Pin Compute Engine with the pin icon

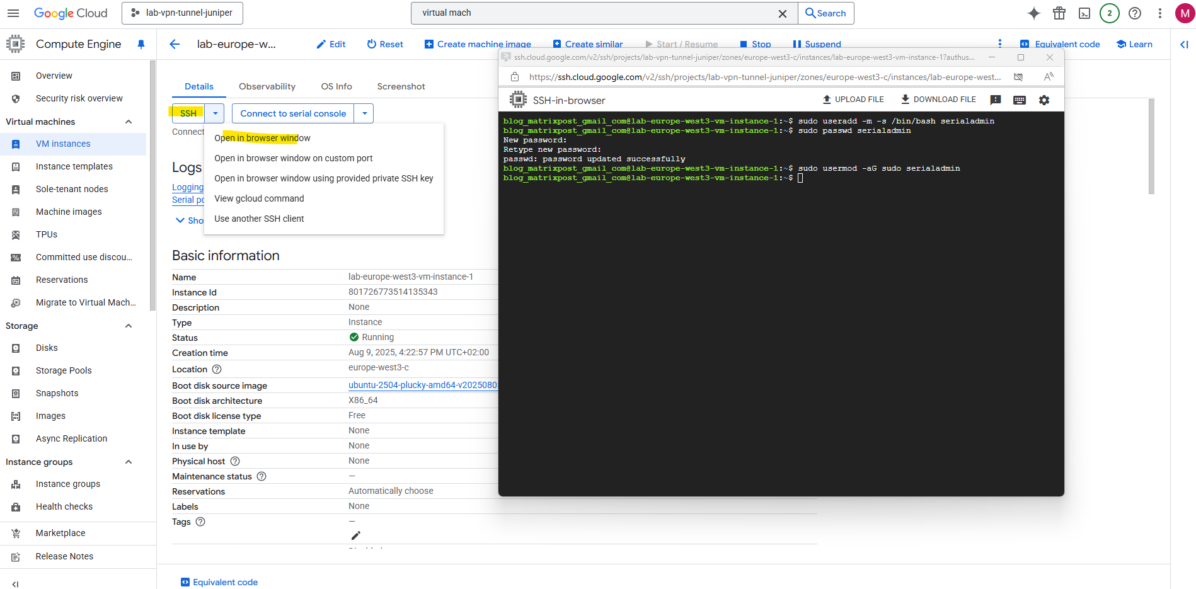pyautogui.click(x=141, y=44)
